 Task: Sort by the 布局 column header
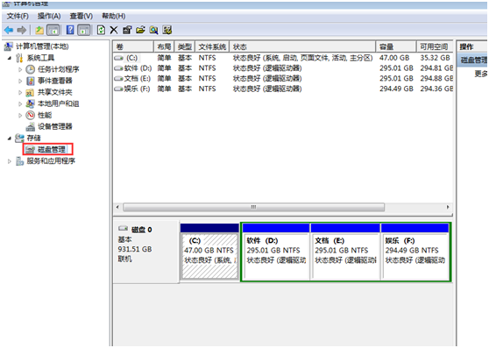(x=164, y=46)
